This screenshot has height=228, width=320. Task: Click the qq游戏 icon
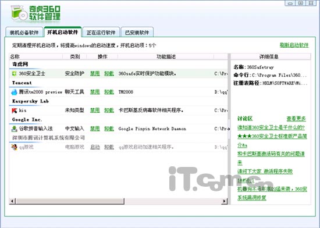14,147
